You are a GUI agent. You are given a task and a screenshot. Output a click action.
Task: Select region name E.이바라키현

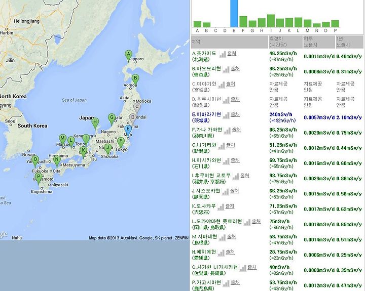tap(206, 114)
